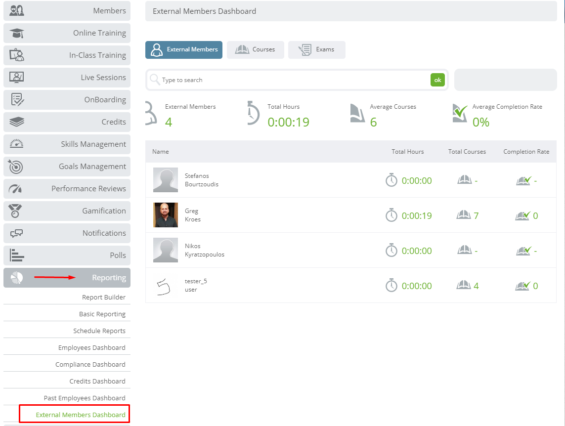The height and width of the screenshot is (426, 565).
Task: Click courses book icon in tester_5 row
Action: [x=464, y=286]
